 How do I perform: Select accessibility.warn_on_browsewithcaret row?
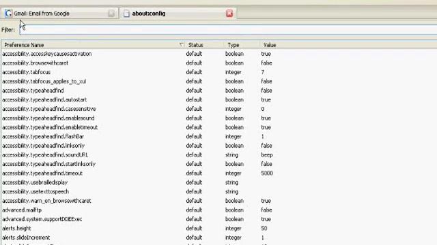pyautogui.click(x=219, y=201)
